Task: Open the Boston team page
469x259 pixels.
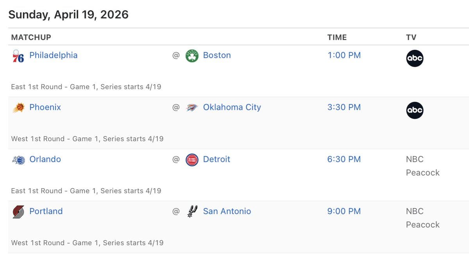Action: click(217, 55)
